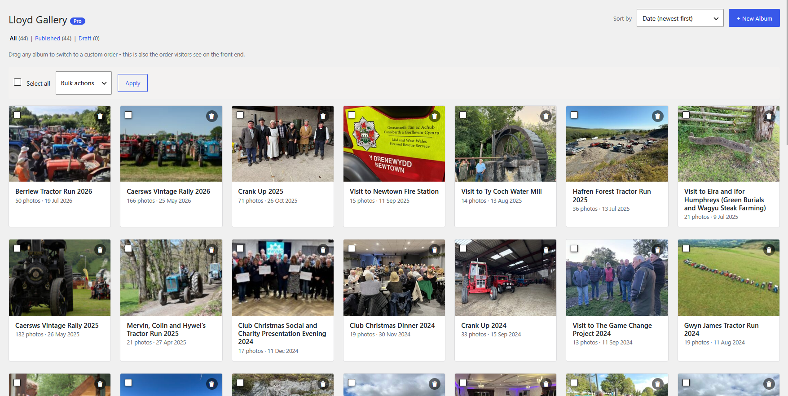The width and height of the screenshot is (788, 396).
Task: Select Ty Coch Water Mill album checkbox
Action: coord(463,115)
